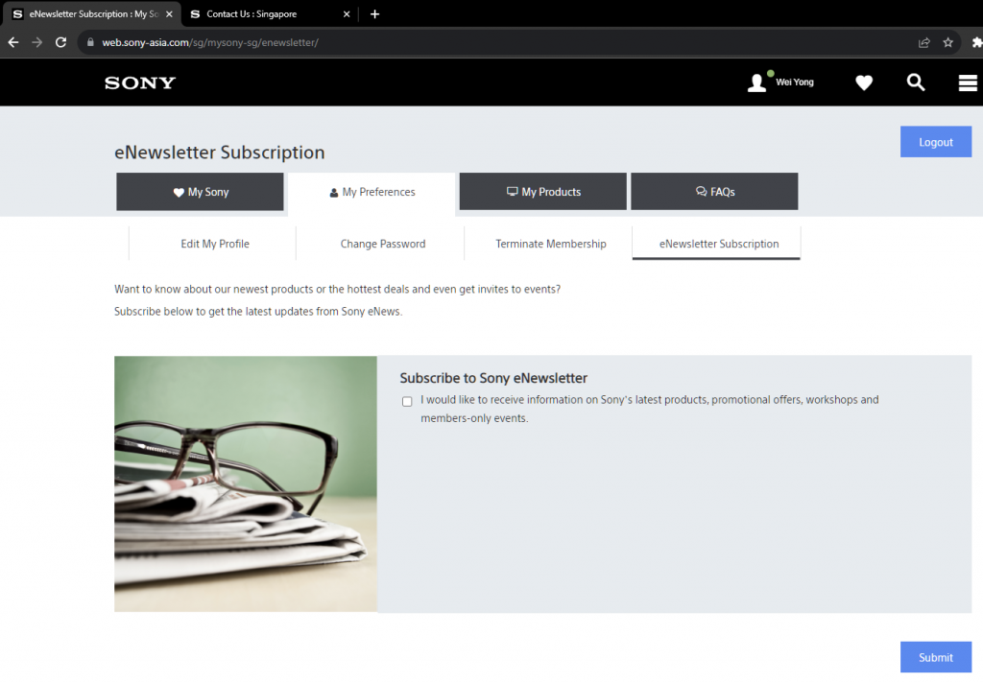Close the eNewsletter Subscription browser tab
The height and width of the screenshot is (683, 983).
169,13
